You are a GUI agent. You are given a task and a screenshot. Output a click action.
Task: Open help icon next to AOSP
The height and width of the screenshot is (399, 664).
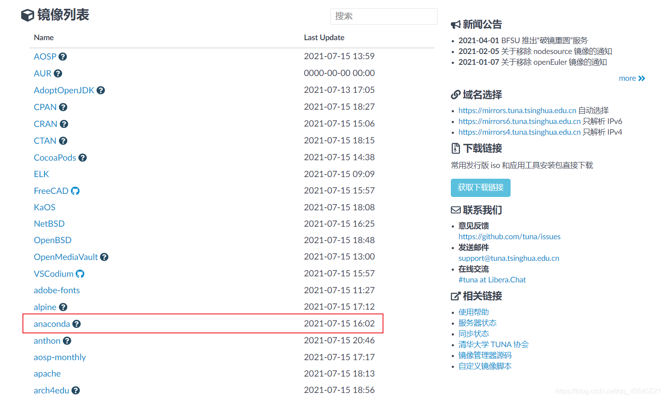coord(63,57)
